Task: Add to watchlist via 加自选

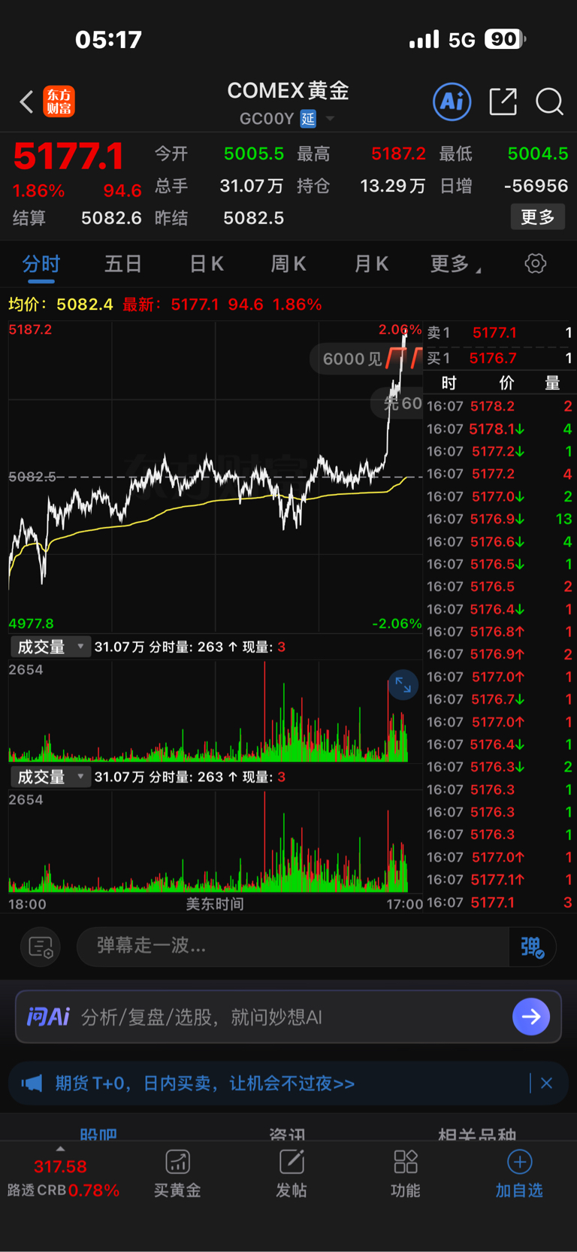Action: pyautogui.click(x=519, y=1173)
